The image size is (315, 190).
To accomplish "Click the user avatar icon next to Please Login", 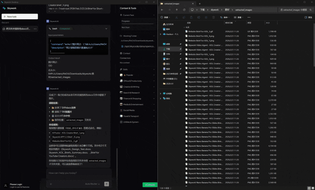I will (x=5, y=186).
